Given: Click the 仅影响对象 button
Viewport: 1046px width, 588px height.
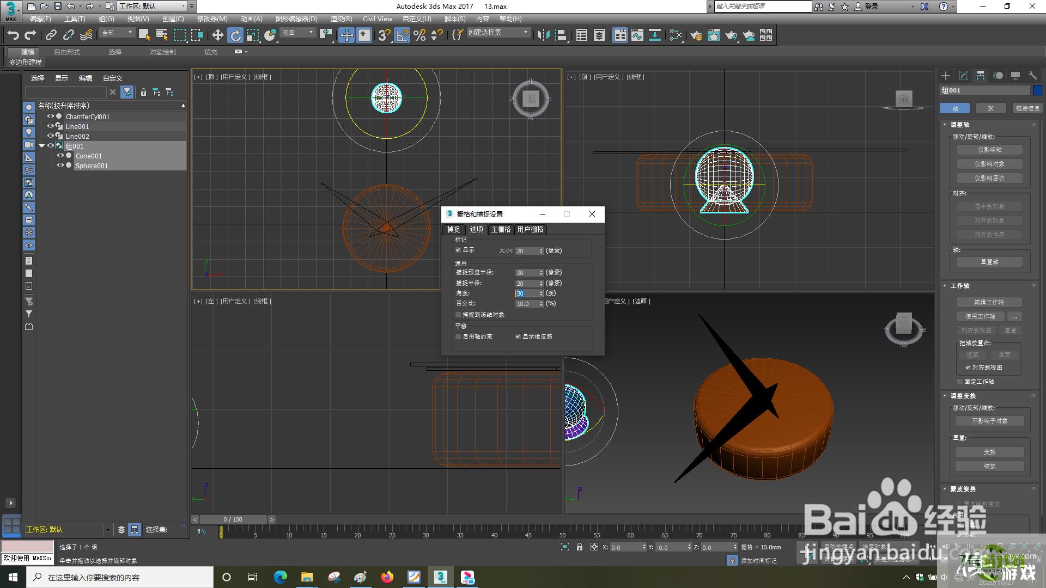Looking at the screenshot, I should (989, 164).
